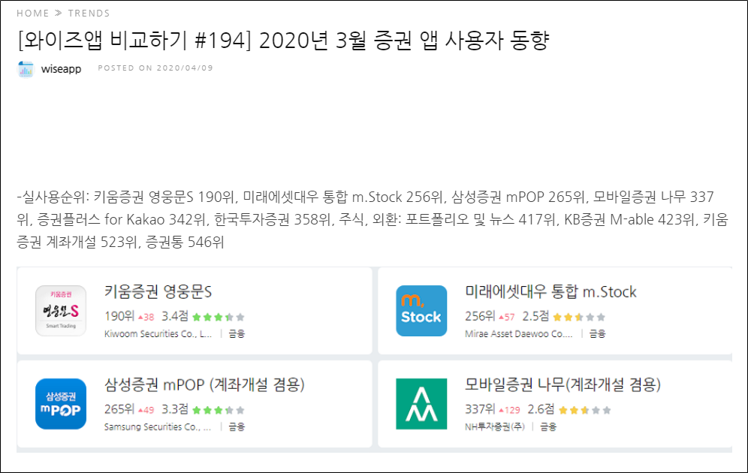The width and height of the screenshot is (748, 473).
Task: Click the 3.4점 score of 영웅문S
Action: click(x=174, y=316)
